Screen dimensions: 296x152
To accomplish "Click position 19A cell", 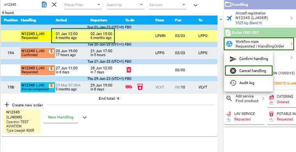I will (11, 53).
